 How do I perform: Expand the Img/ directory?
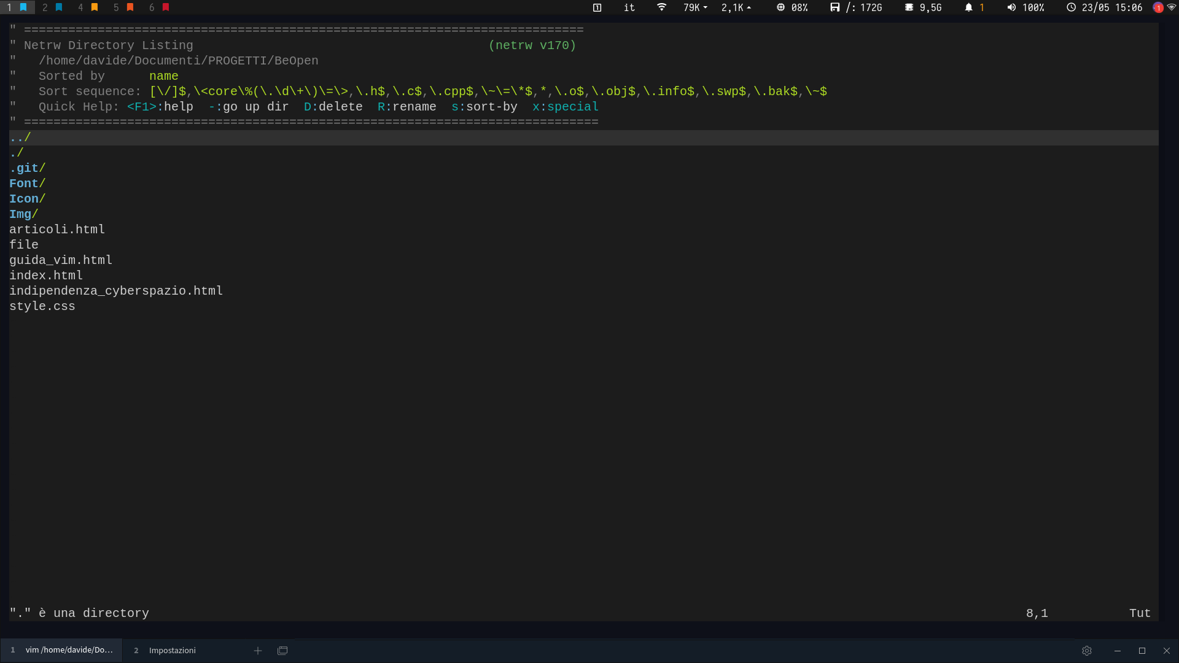pyautogui.click(x=22, y=214)
